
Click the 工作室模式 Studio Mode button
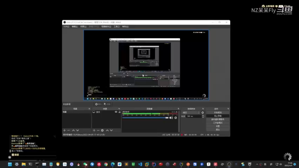point(218,123)
